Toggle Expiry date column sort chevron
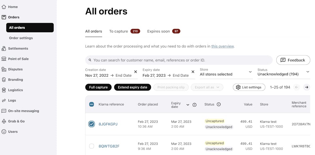This screenshot has height=155, width=315. [188, 105]
